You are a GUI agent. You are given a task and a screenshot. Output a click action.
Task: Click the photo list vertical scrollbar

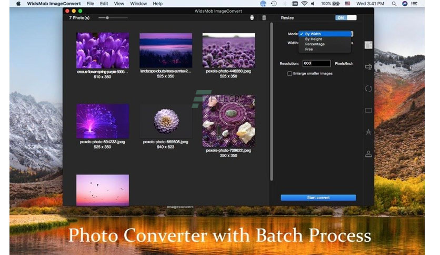tap(272, 102)
